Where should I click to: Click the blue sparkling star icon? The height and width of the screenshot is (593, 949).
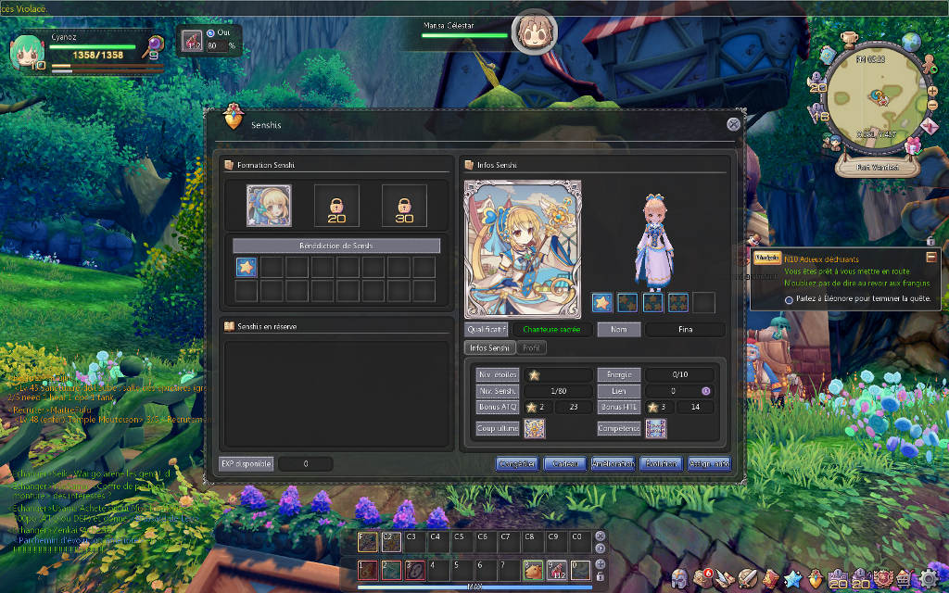pyautogui.click(x=793, y=579)
